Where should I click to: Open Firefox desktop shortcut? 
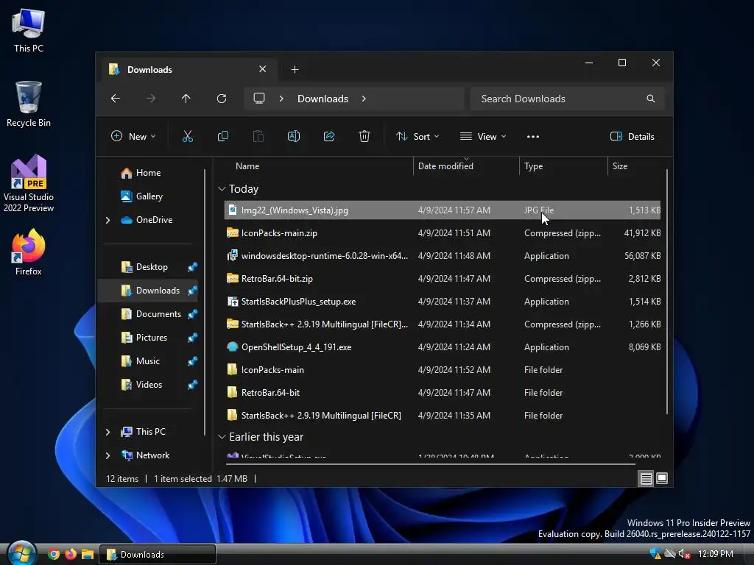point(29,252)
